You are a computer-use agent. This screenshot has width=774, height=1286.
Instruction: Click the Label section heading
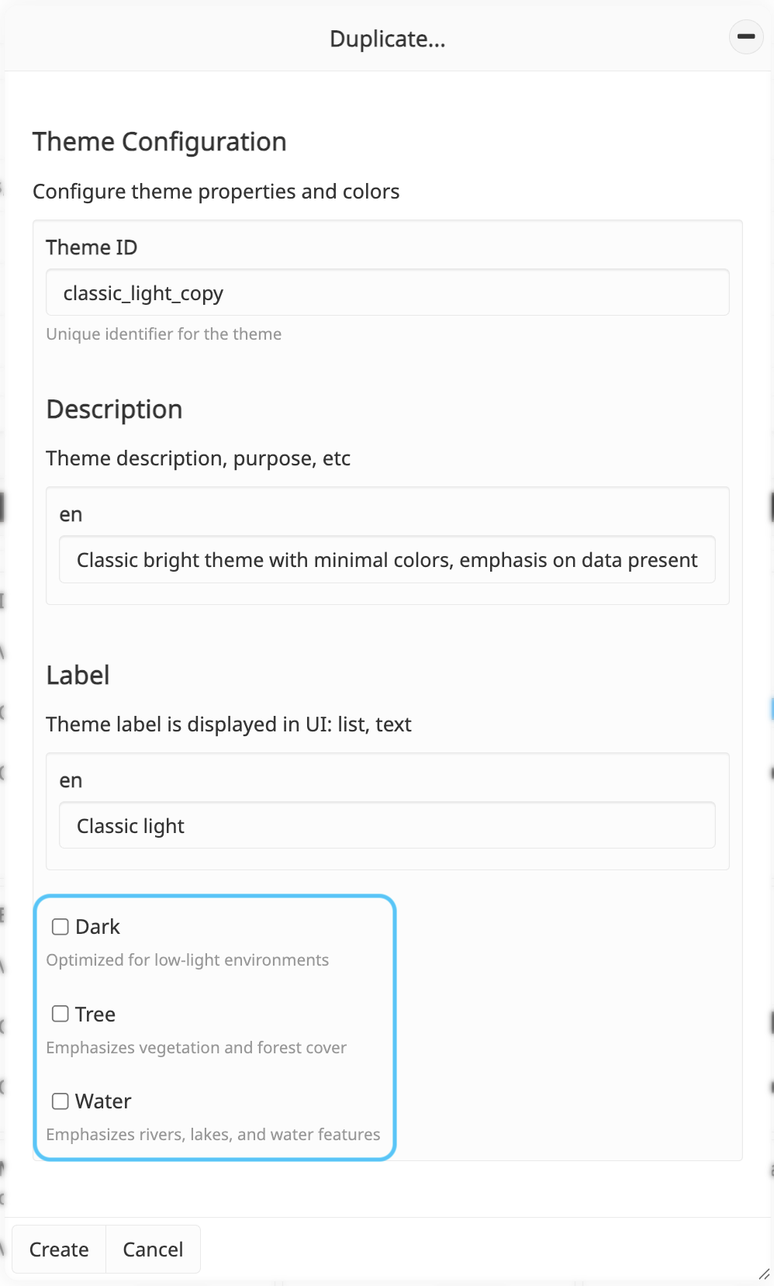[x=78, y=676]
